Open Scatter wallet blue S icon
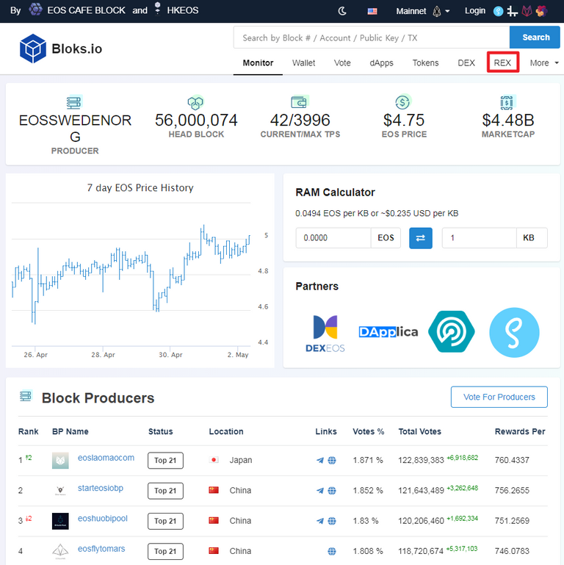Image resolution: width=564 pixels, height=565 pixels. 498,11
